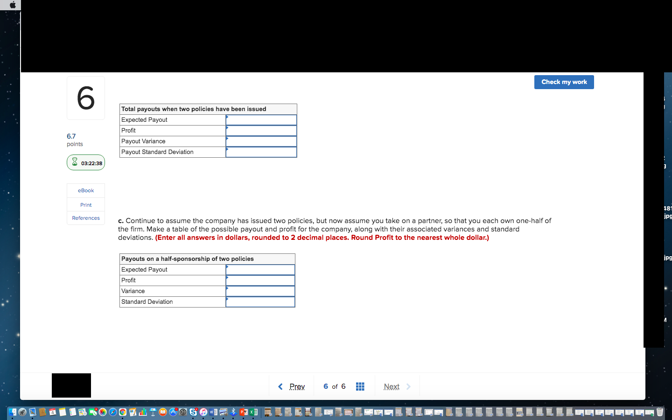Open the eBook link

[x=85, y=190]
